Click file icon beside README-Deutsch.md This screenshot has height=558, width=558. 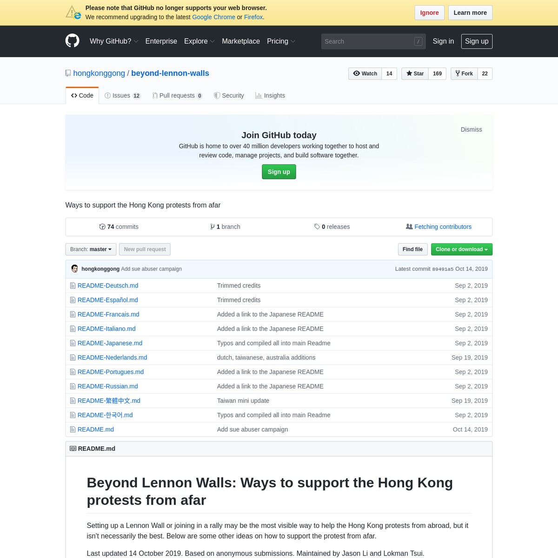pos(73,286)
